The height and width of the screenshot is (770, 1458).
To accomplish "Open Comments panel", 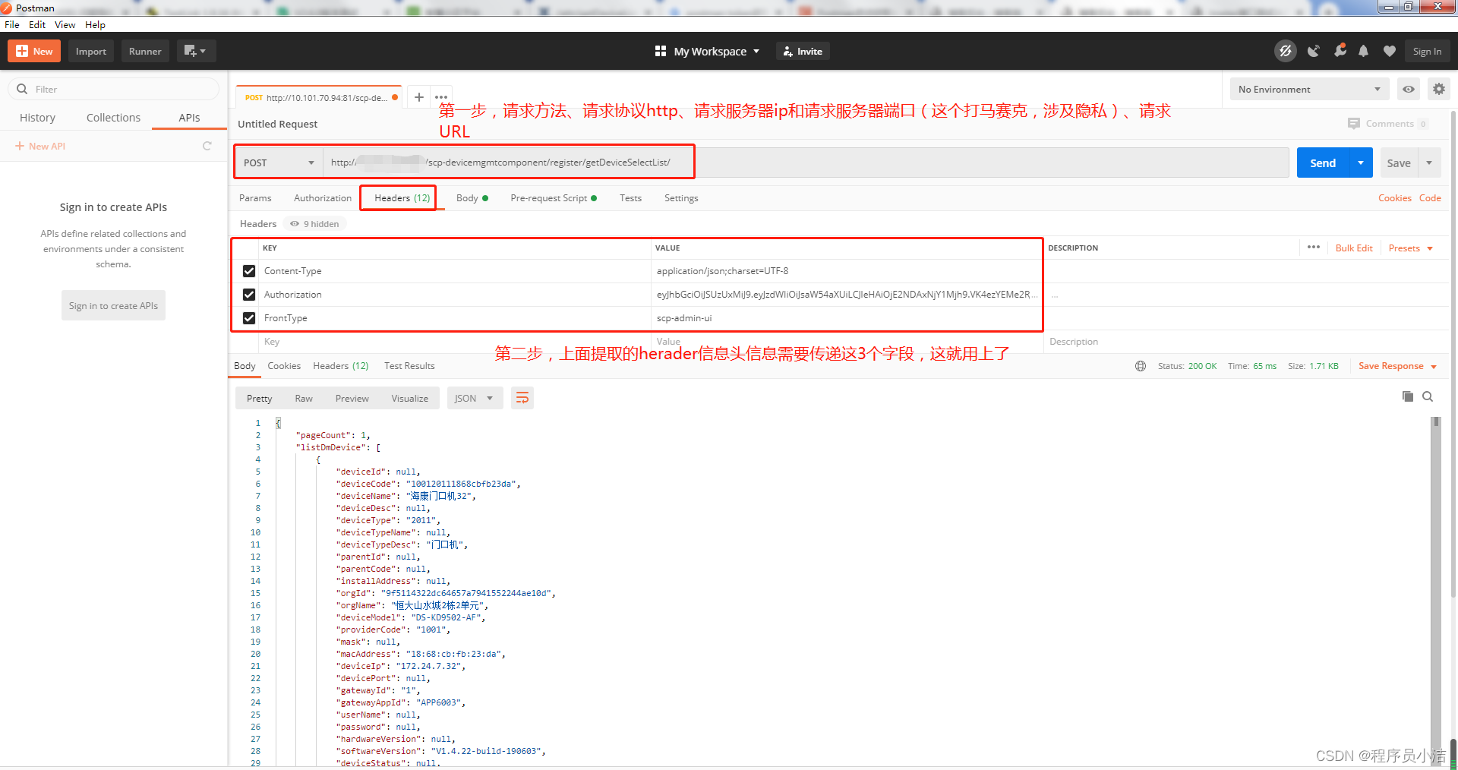I will point(1388,123).
